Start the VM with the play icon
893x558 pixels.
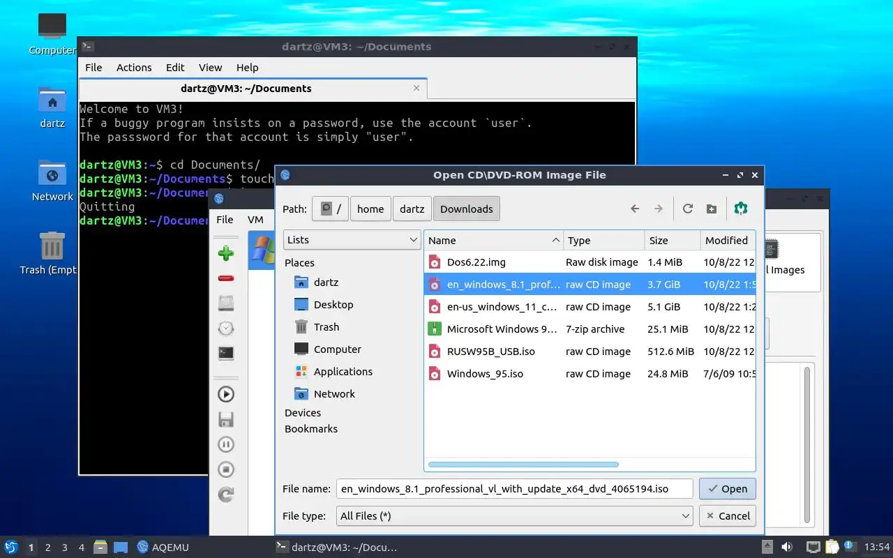pos(225,394)
